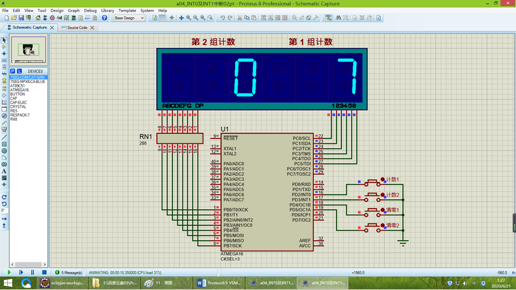
Task: Open the Base Design variant dropdown
Action: click(x=129, y=18)
